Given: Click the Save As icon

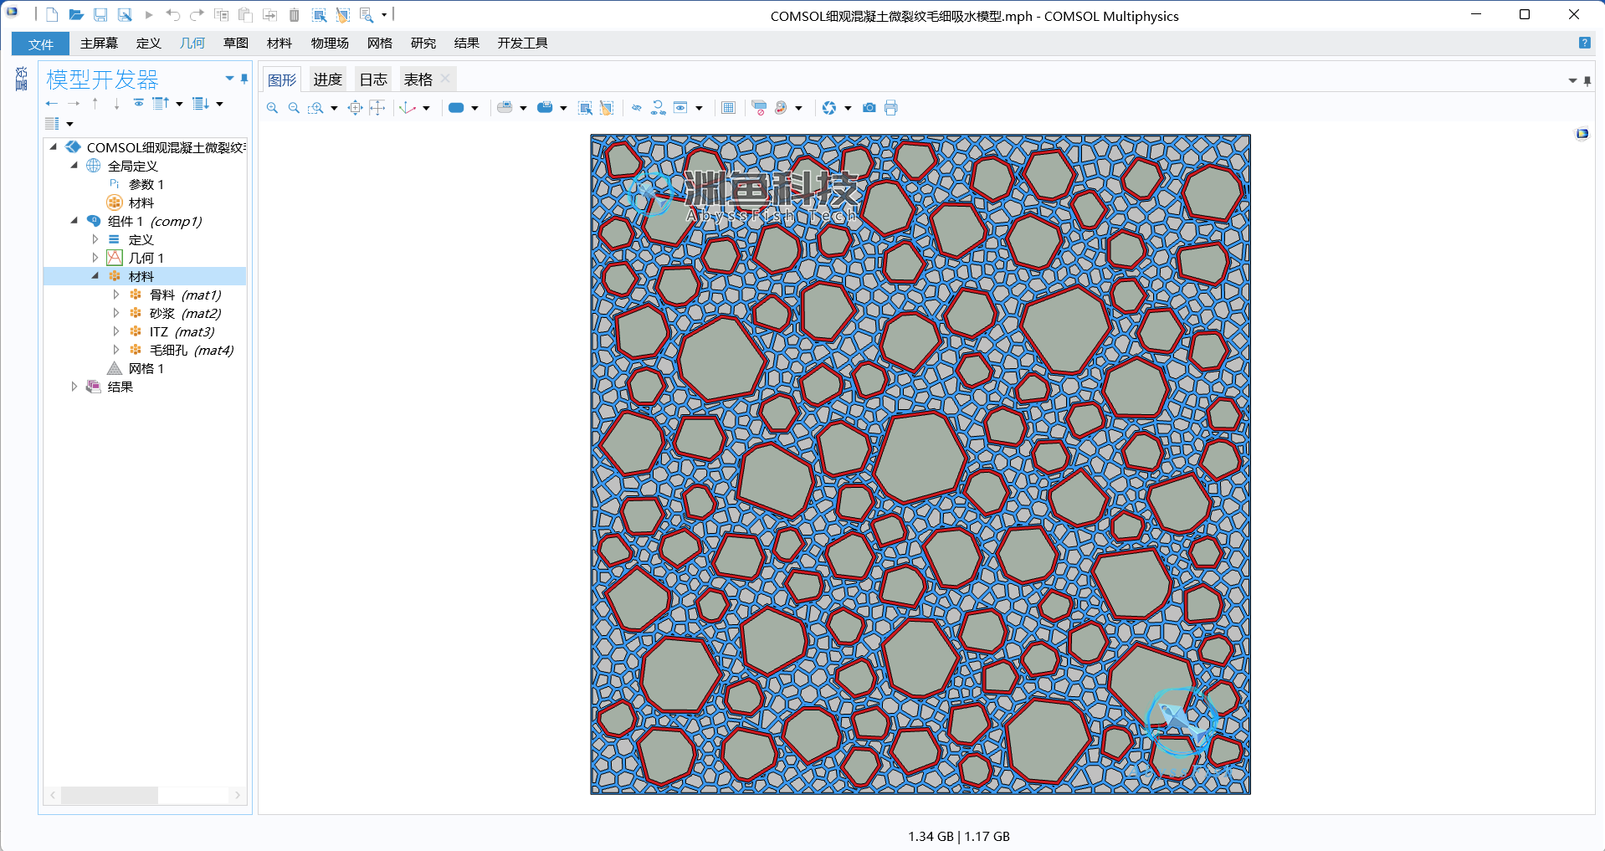Looking at the screenshot, I should (x=125, y=14).
